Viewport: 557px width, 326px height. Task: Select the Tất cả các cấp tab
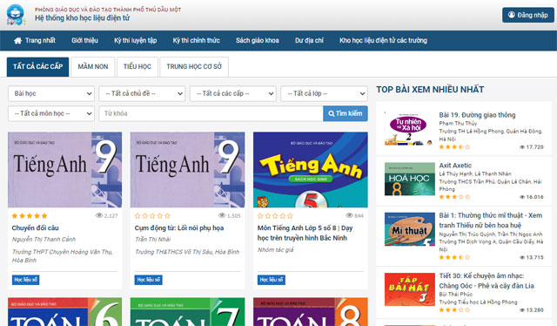37,66
